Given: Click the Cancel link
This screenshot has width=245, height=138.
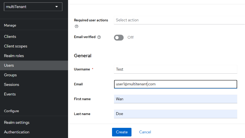Looking at the screenshot, I should [x=145, y=132].
